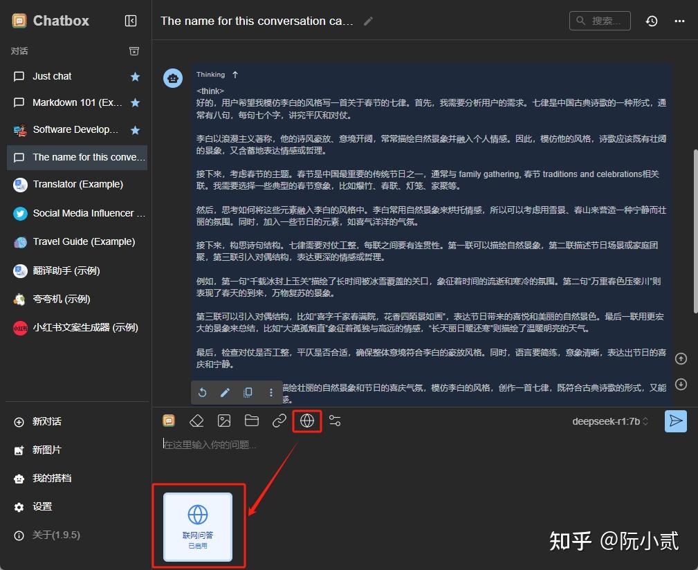
Task: Attach an image using the picture icon
Action: [223, 421]
